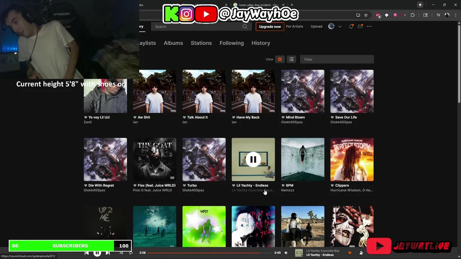Open Lil Yachty - Endless title in the player

click(x=320, y=255)
